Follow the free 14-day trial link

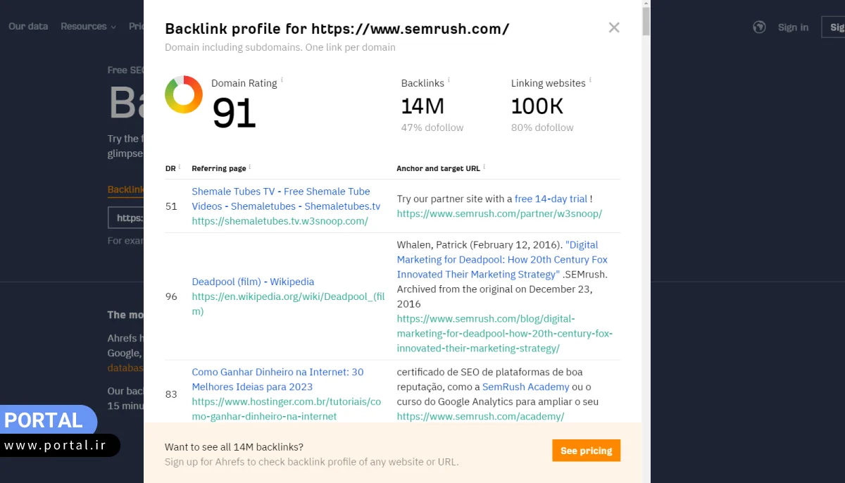click(x=551, y=199)
